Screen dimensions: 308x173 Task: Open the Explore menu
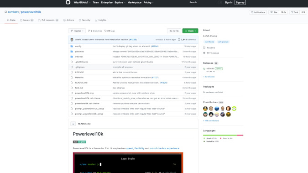[x=120, y=3]
